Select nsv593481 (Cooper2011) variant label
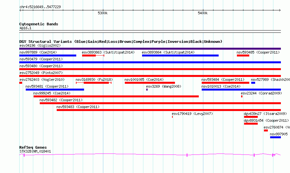This screenshot has width=290, height=173. [47, 86]
